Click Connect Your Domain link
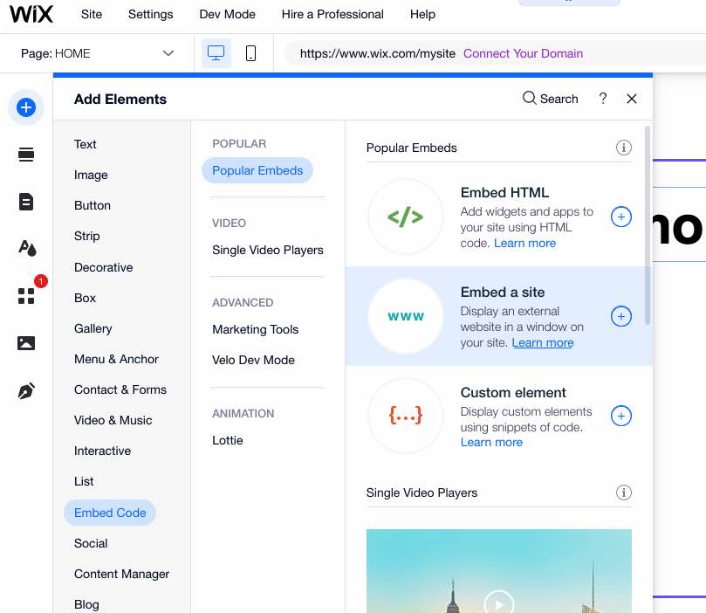 [x=523, y=53]
